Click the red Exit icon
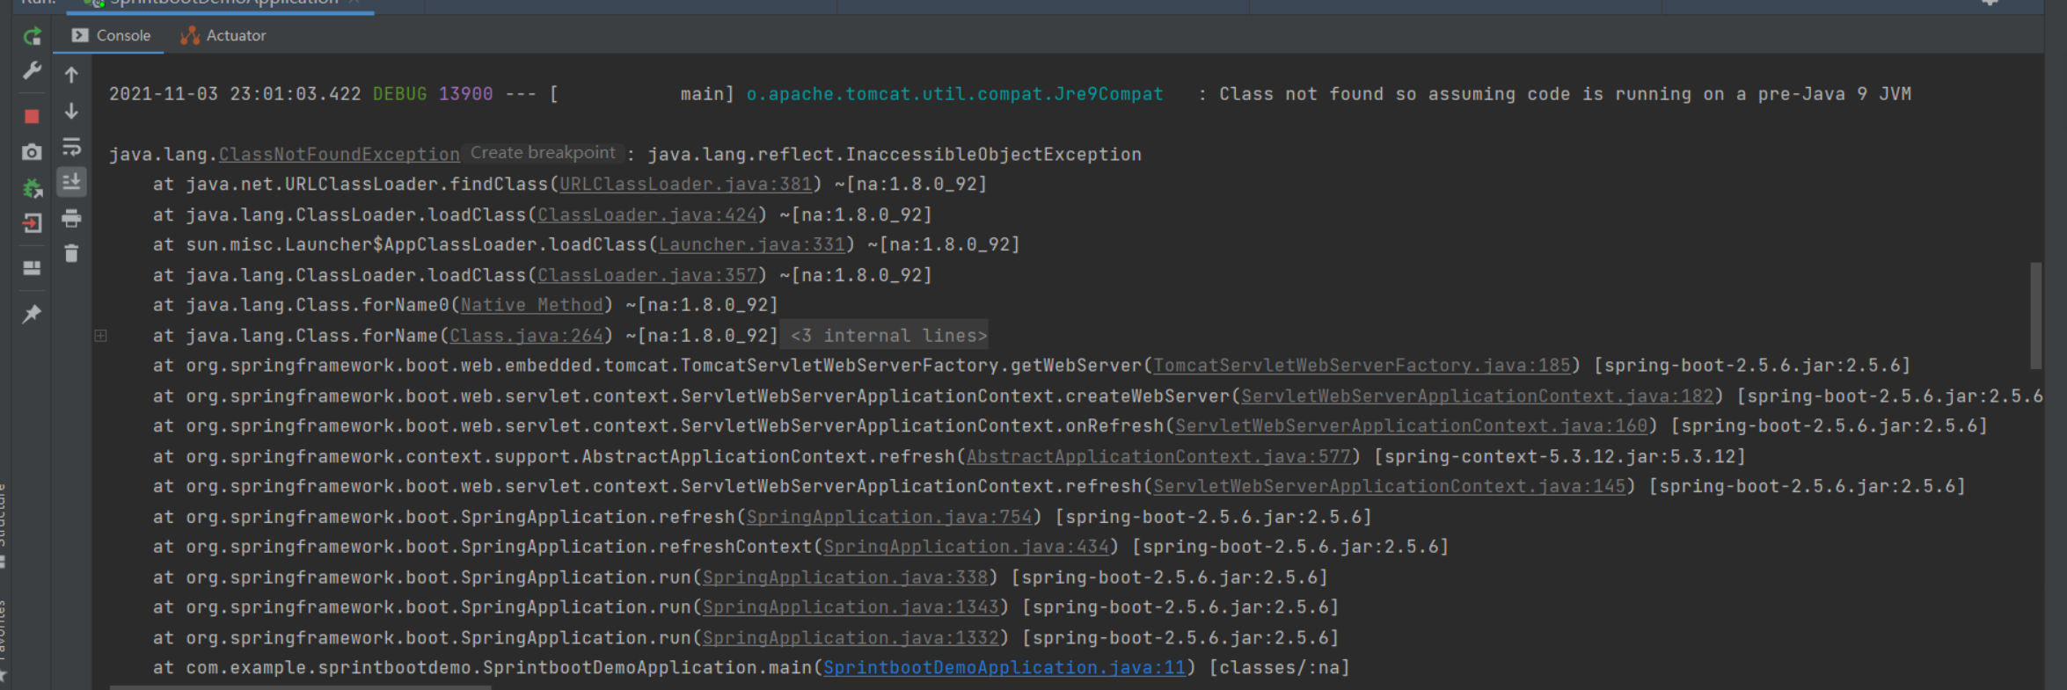Image resolution: width=2067 pixels, height=690 pixels. (33, 223)
